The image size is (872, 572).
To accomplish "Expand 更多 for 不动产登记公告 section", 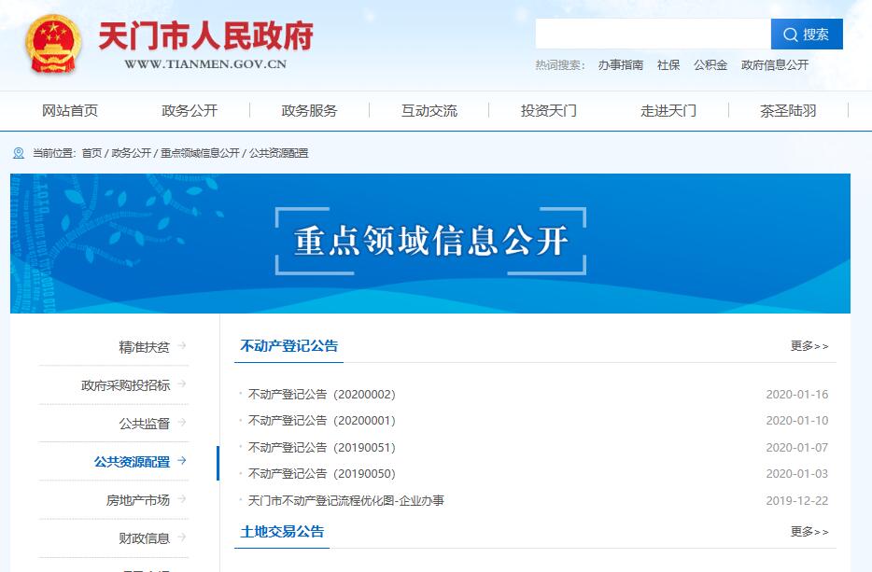I will [x=809, y=346].
